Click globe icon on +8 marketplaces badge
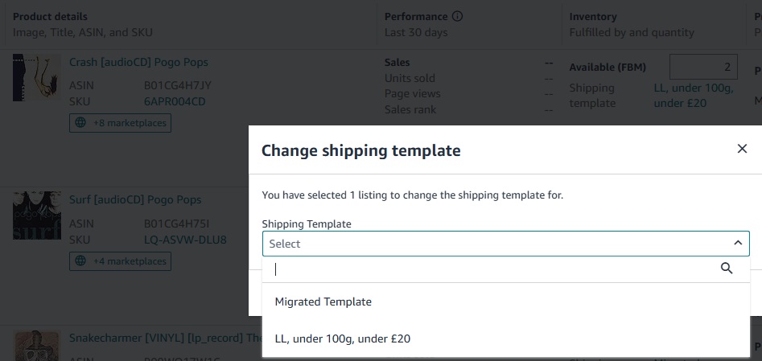762x361 pixels. [x=80, y=123]
